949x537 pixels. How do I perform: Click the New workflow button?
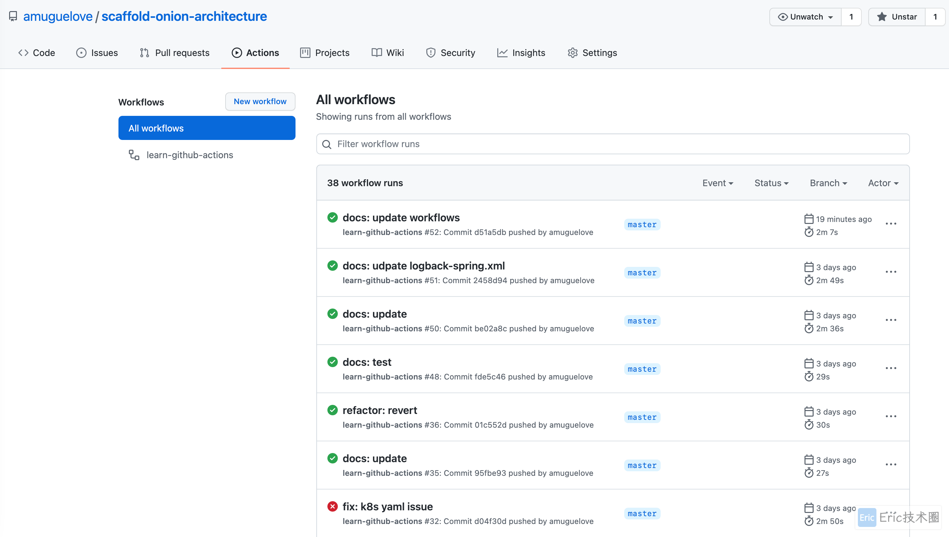[x=260, y=102]
